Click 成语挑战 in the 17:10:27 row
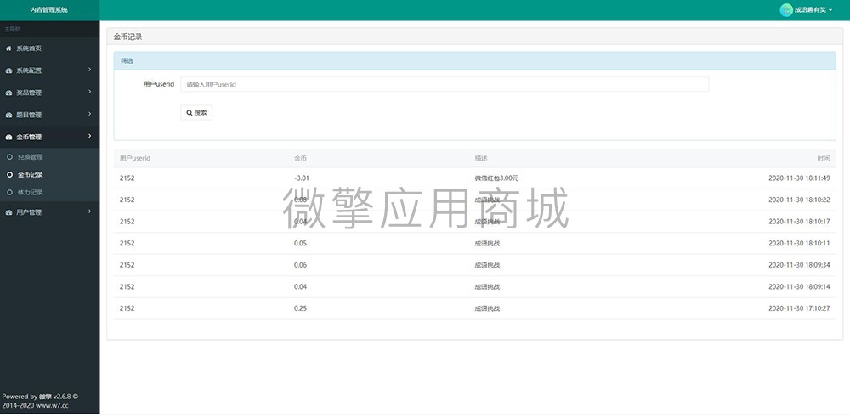The image size is (850, 417). (487, 308)
